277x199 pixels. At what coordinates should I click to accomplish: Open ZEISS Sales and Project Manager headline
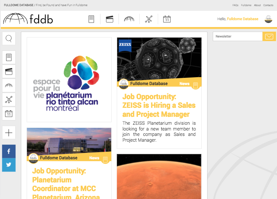pyautogui.click(x=159, y=105)
